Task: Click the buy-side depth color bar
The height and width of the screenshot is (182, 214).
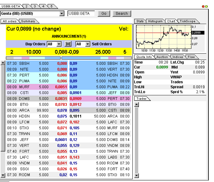Action: [33, 58]
